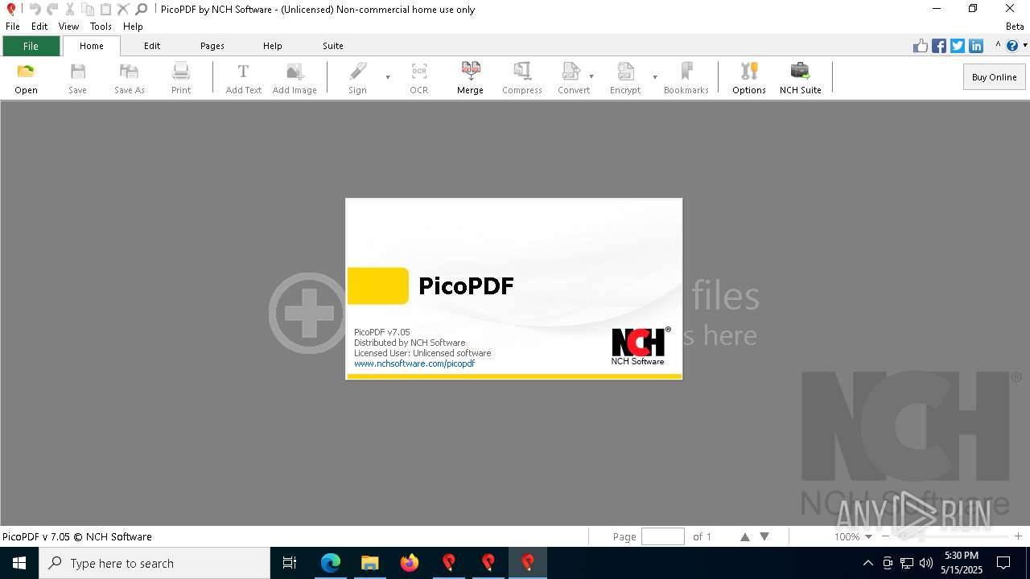Click the Sign pen icon
The width and height of the screenshot is (1030, 579).
[357, 72]
